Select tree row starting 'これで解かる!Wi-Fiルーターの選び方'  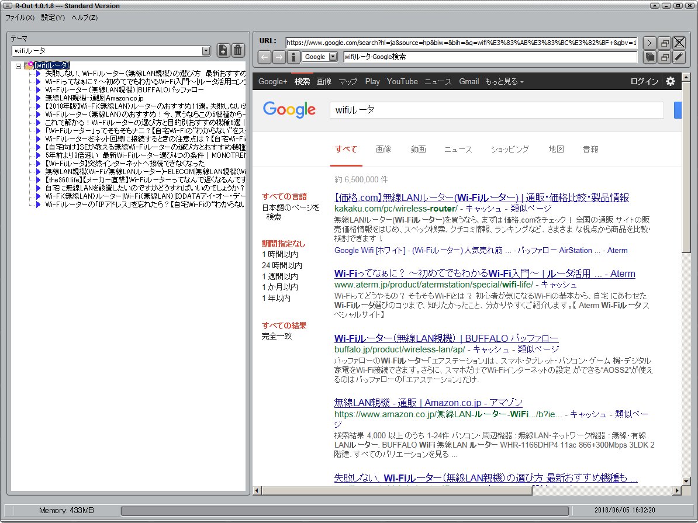[x=145, y=122]
